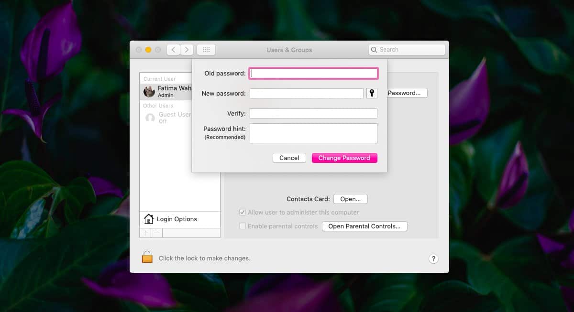Toggle Allow user to administer this computer

(243, 212)
